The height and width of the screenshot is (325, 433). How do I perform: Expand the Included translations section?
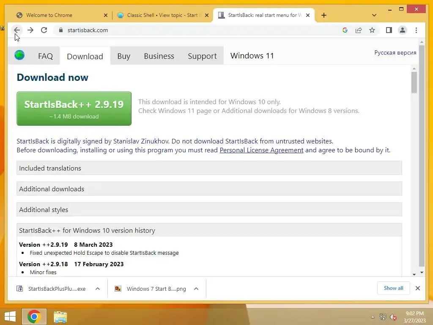coord(209,168)
